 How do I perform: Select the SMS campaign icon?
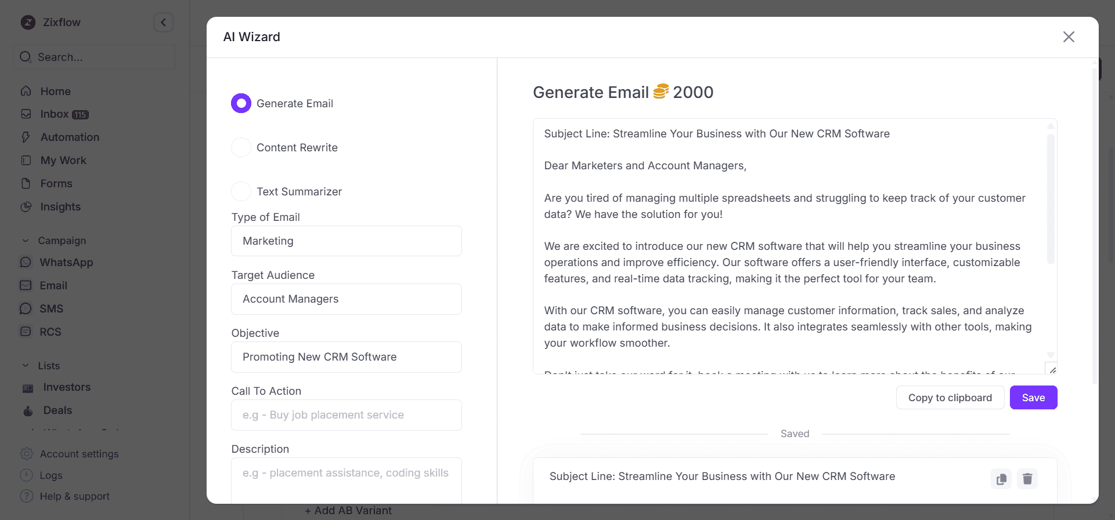tap(26, 308)
